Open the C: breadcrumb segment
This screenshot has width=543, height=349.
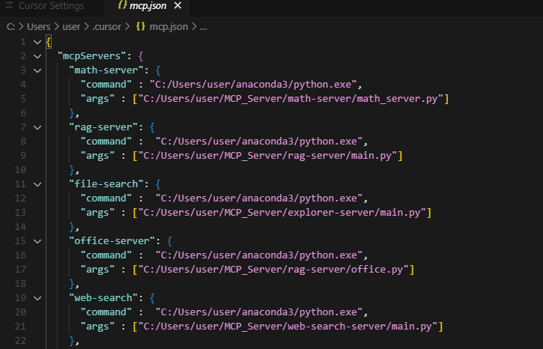pos(11,27)
